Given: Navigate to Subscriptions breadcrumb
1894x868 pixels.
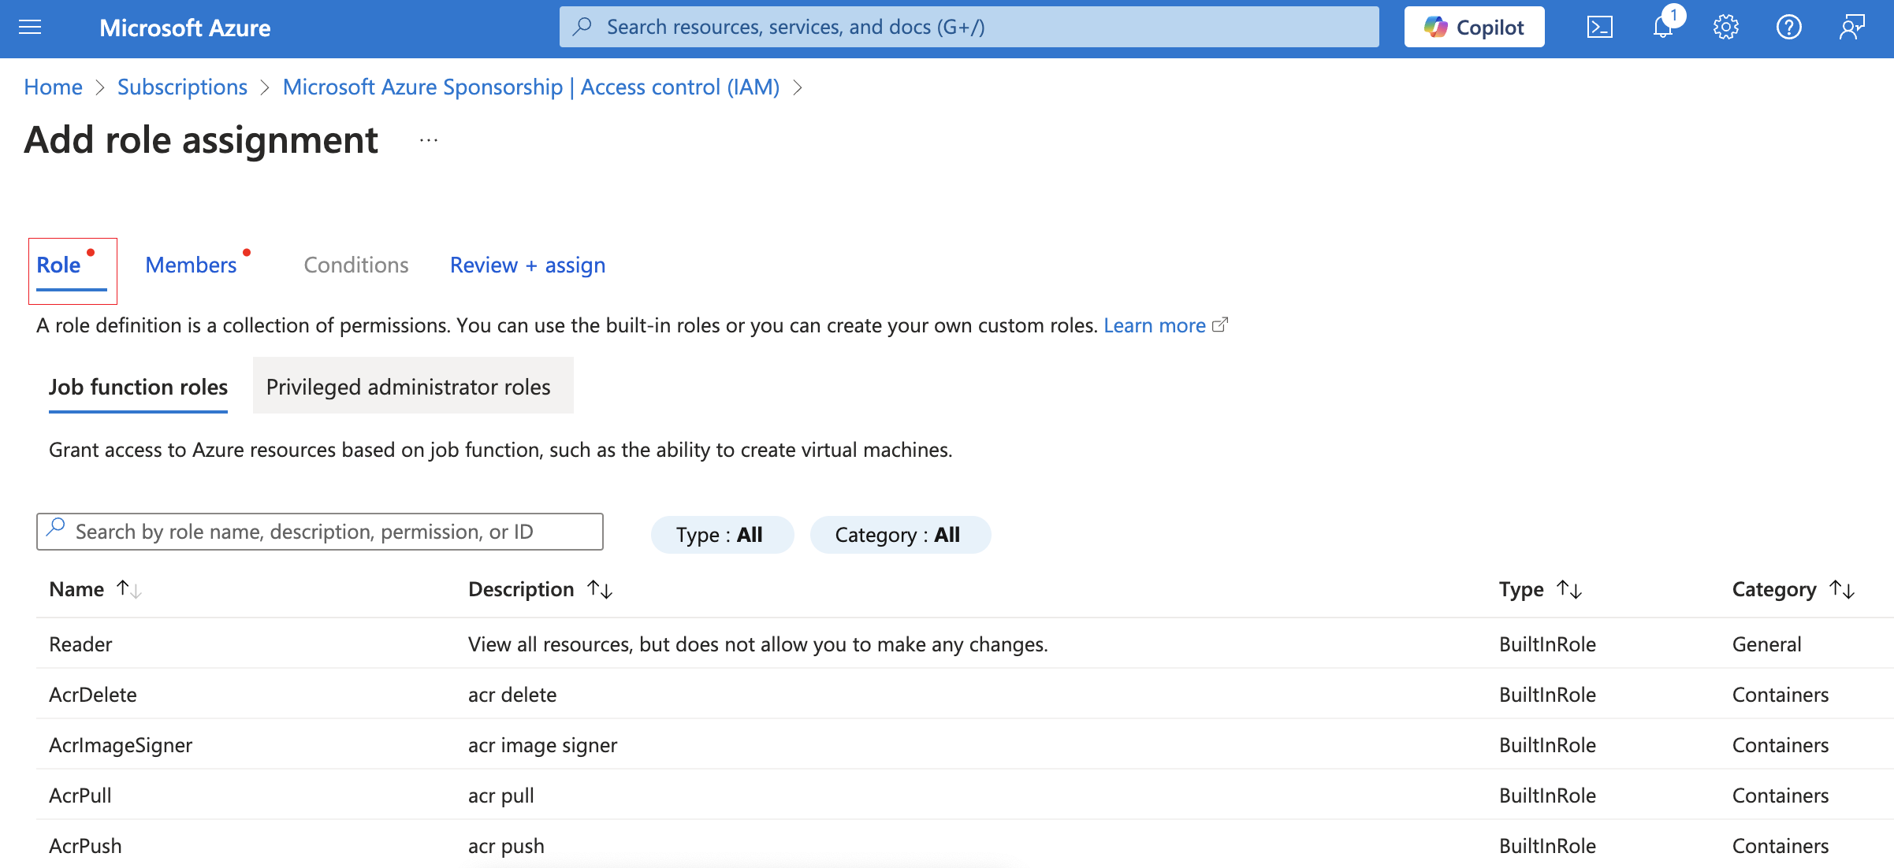Looking at the screenshot, I should pyautogui.click(x=182, y=87).
